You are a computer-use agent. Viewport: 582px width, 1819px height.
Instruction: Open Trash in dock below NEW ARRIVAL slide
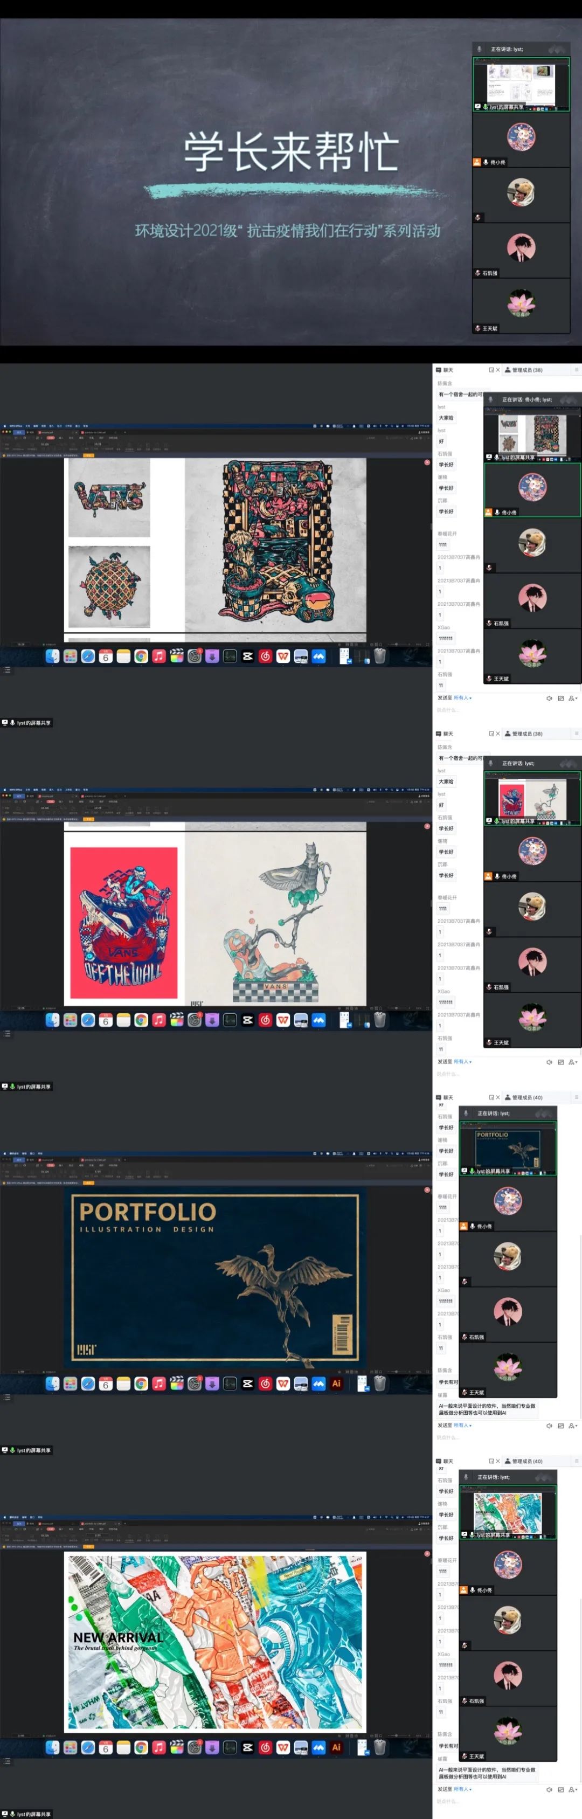coord(380,1748)
